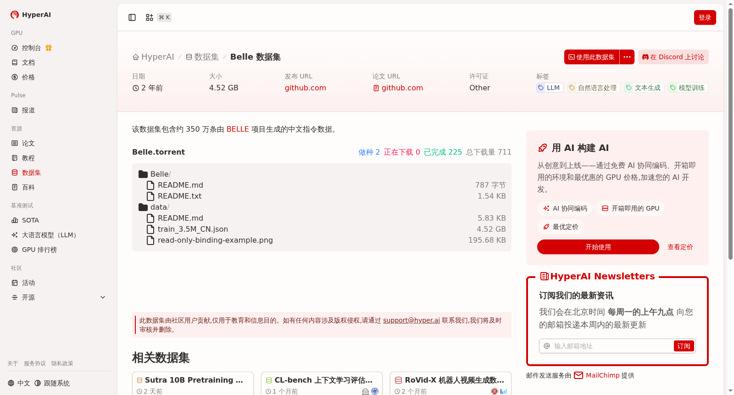Viewport: 734px width, 395px height.
Task: Click the 查看定价 link
Action: 680,247
